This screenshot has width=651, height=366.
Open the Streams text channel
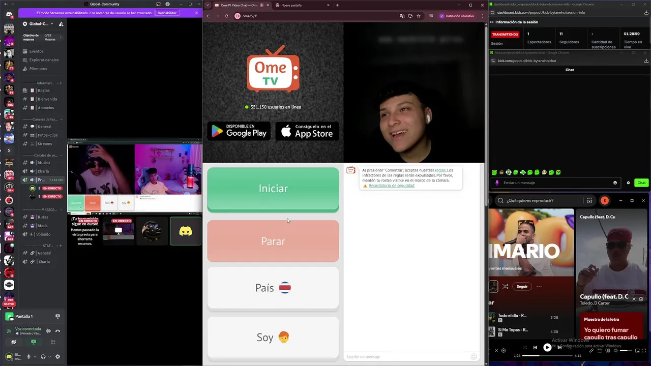coord(44,144)
